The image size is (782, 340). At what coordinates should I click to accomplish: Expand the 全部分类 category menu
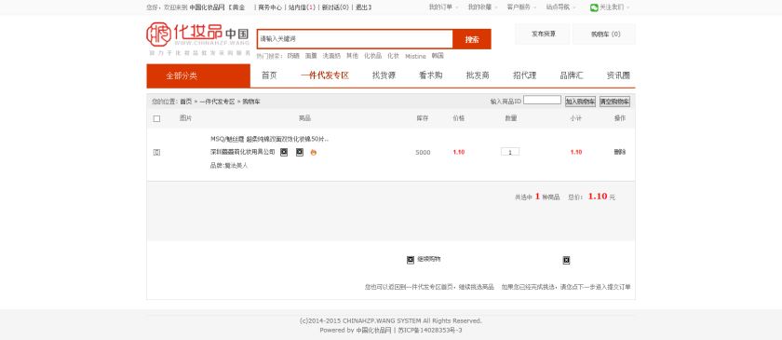pyautogui.click(x=198, y=75)
